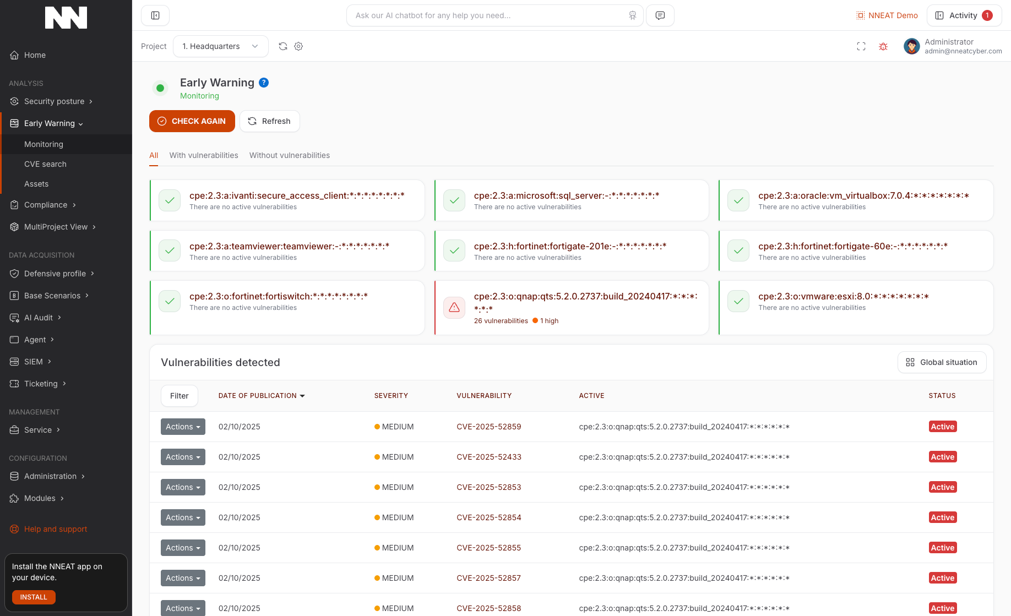
Task: Click the project reload icon
Action: 283,46
